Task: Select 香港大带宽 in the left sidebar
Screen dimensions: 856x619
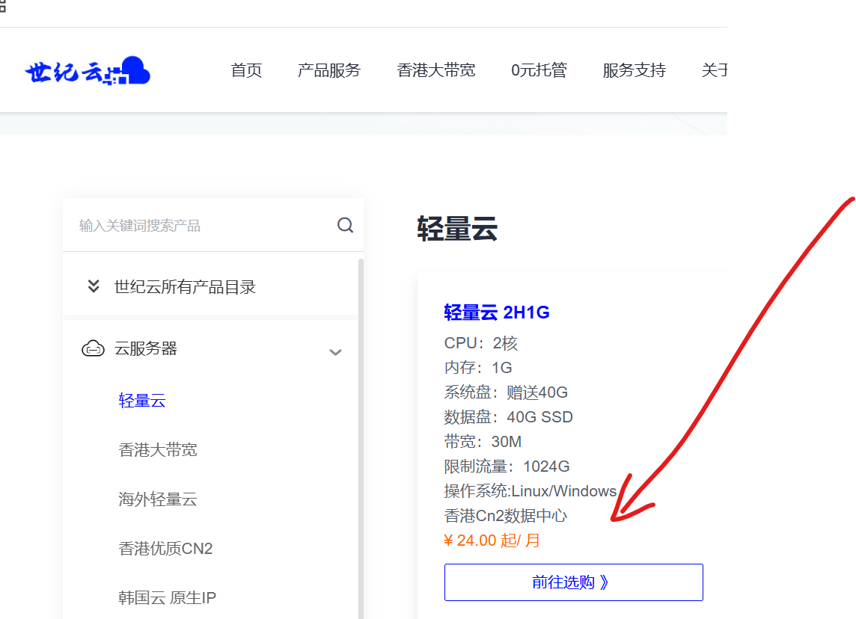Action: click(158, 449)
